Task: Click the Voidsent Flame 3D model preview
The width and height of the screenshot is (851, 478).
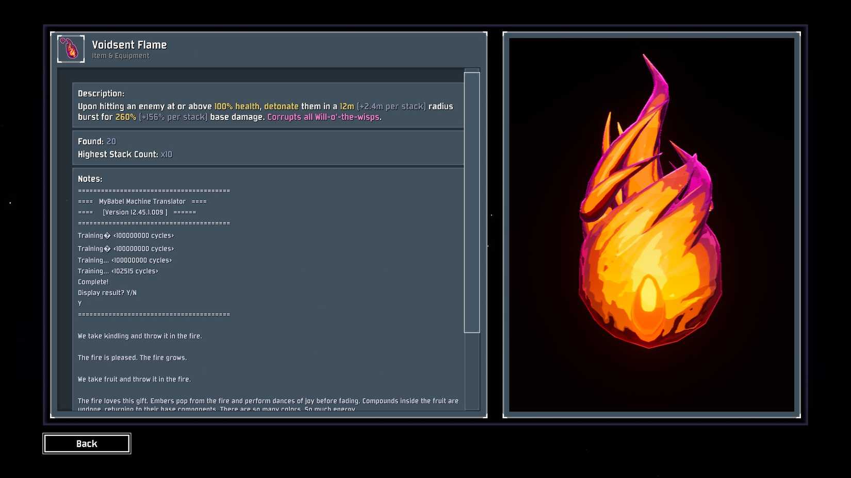Action: tap(651, 225)
